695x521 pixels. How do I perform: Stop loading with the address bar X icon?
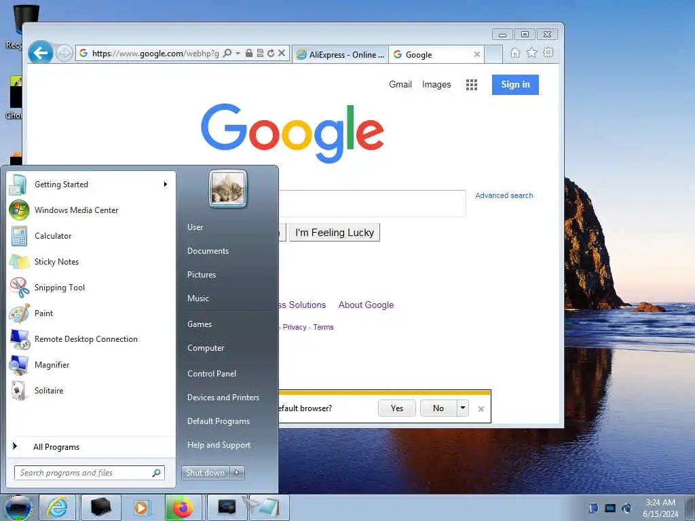(282, 53)
